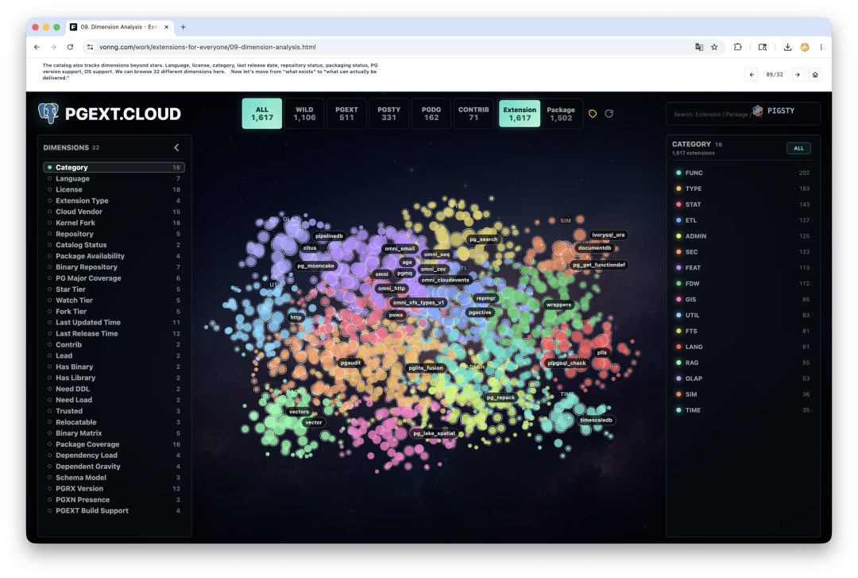Image resolution: width=858 pixels, height=578 pixels.
Task: Collapse the Dimensions panel with the chevron
Action: click(x=176, y=147)
